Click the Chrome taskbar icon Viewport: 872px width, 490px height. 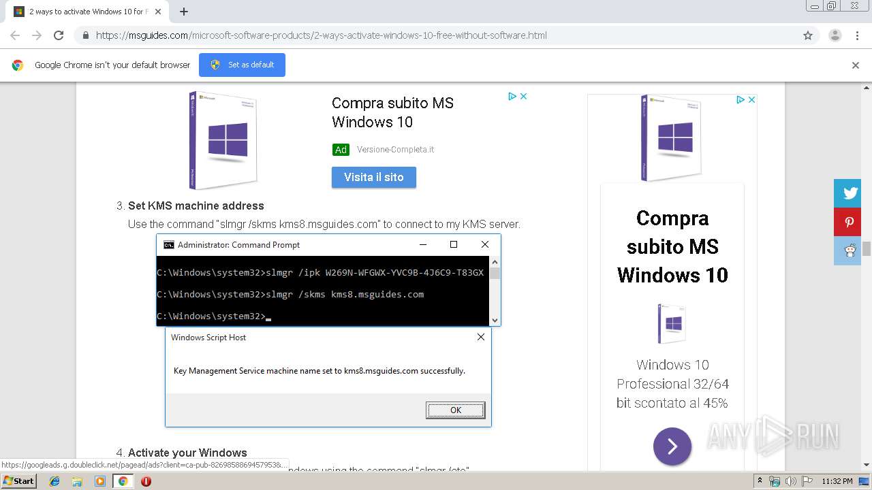(x=123, y=481)
